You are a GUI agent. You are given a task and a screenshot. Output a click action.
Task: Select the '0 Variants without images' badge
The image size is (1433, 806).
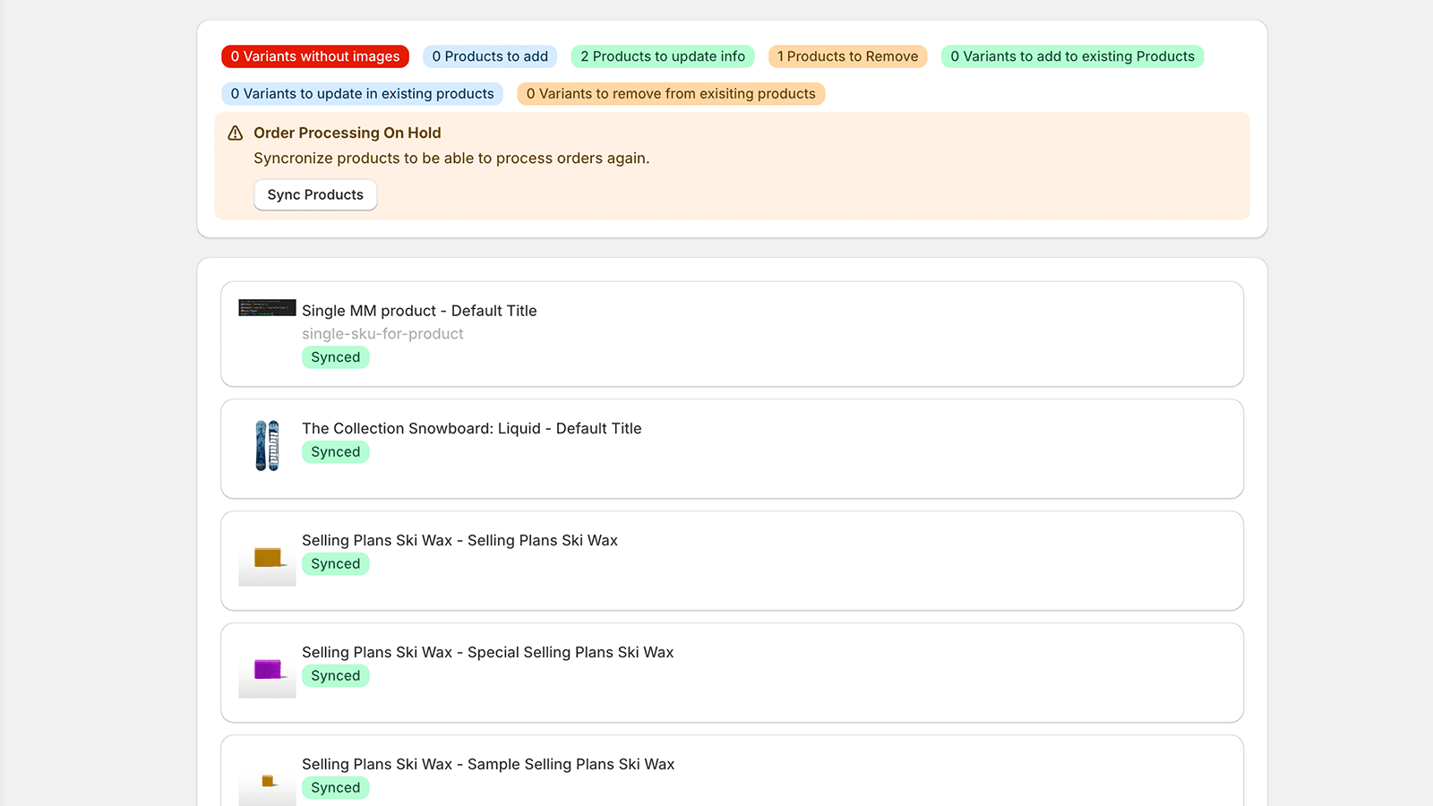pos(315,56)
